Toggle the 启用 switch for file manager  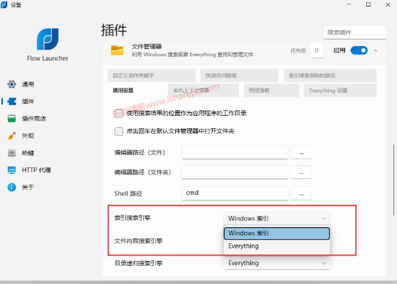click(x=359, y=50)
